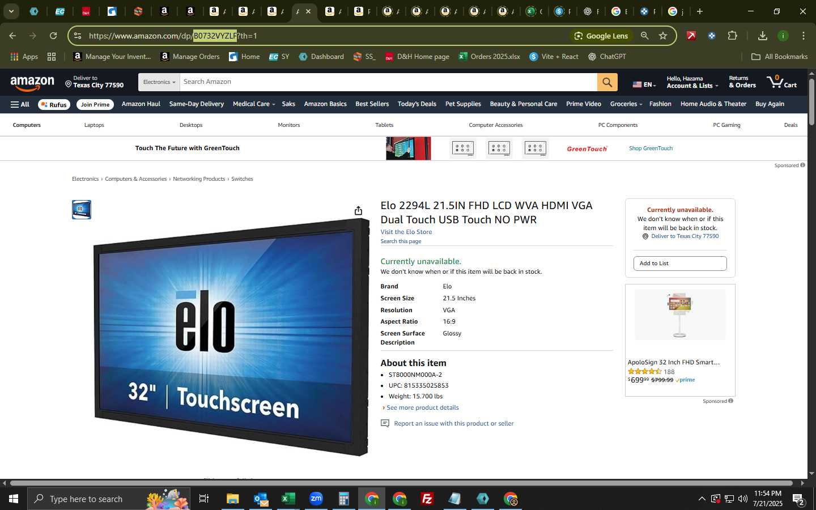816x510 pixels.
Task: Open Returns & Orders
Action: click(x=742, y=82)
